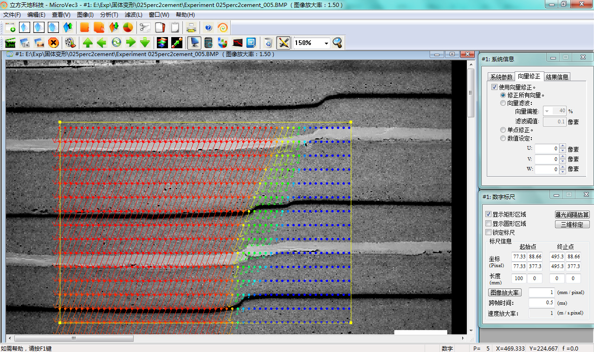Open the 编辑(E) menu
The width and height of the screenshot is (594, 352).
pos(36,15)
